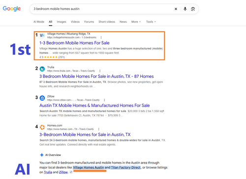Click the source link icon after Zillow
The width and height of the screenshot is (246, 179).
pyautogui.click(x=71, y=172)
